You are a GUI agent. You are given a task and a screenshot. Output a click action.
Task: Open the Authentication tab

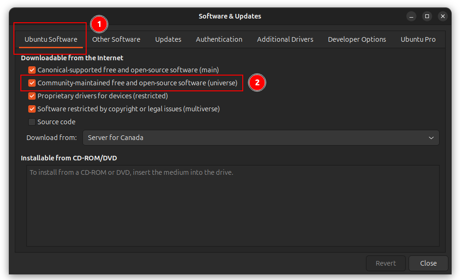219,39
